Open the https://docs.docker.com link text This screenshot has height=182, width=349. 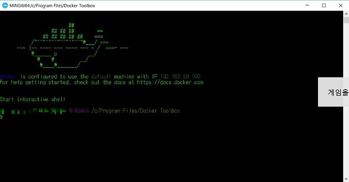coord(170,82)
